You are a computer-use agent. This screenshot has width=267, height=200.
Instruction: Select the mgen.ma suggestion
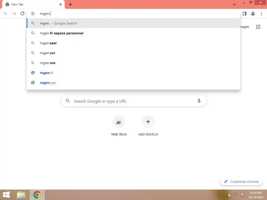pos(133,63)
